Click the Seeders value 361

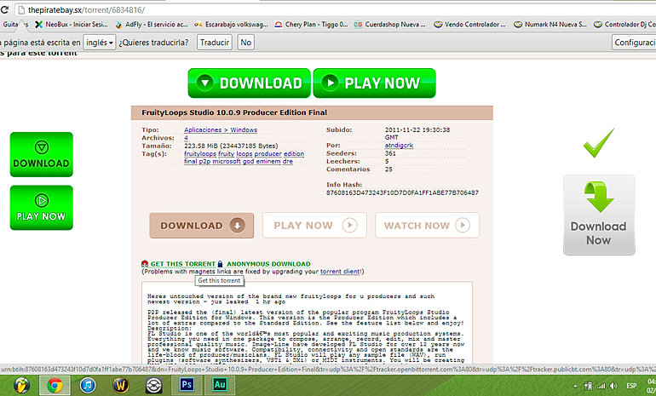[x=390, y=153]
